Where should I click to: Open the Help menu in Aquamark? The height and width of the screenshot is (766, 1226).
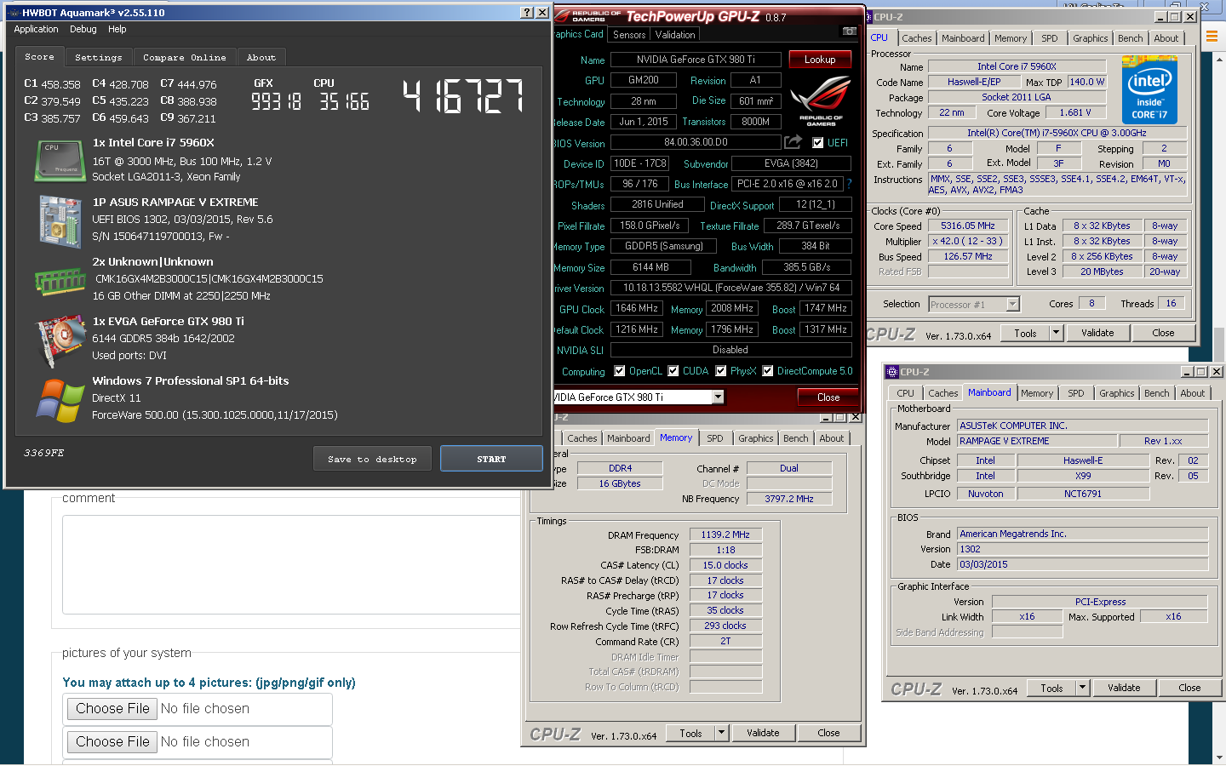117,29
